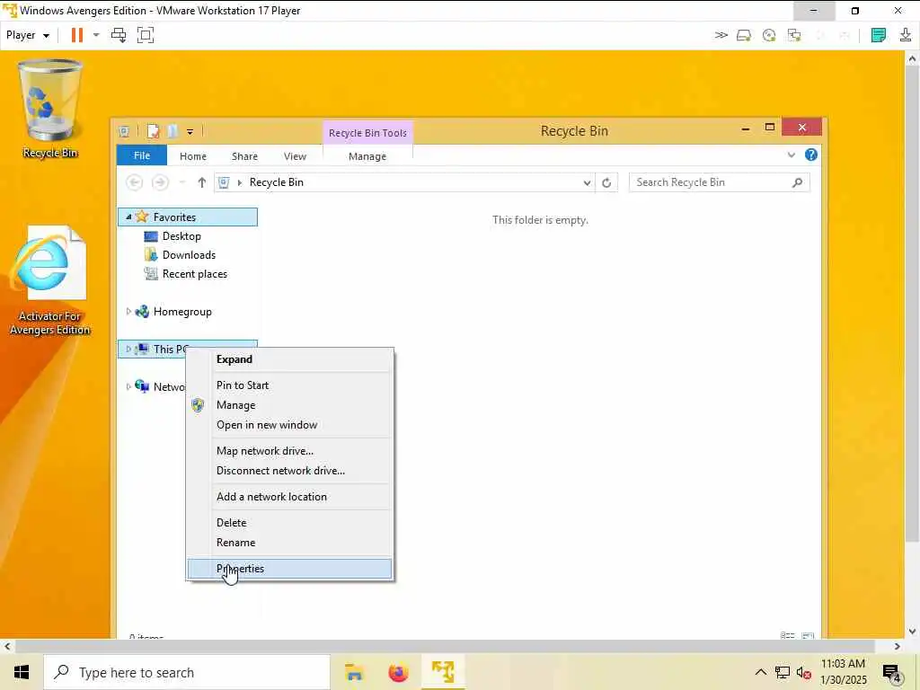Viewport: 920px width, 690px height.
Task: Click the Recycle Bin Tools contextual tab header
Action: tap(367, 133)
